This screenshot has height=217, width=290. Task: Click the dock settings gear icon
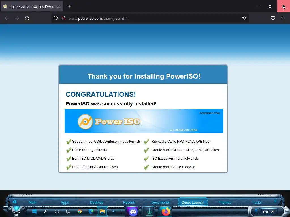[14, 202]
